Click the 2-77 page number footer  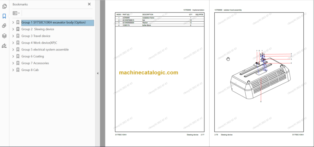tap(202, 135)
